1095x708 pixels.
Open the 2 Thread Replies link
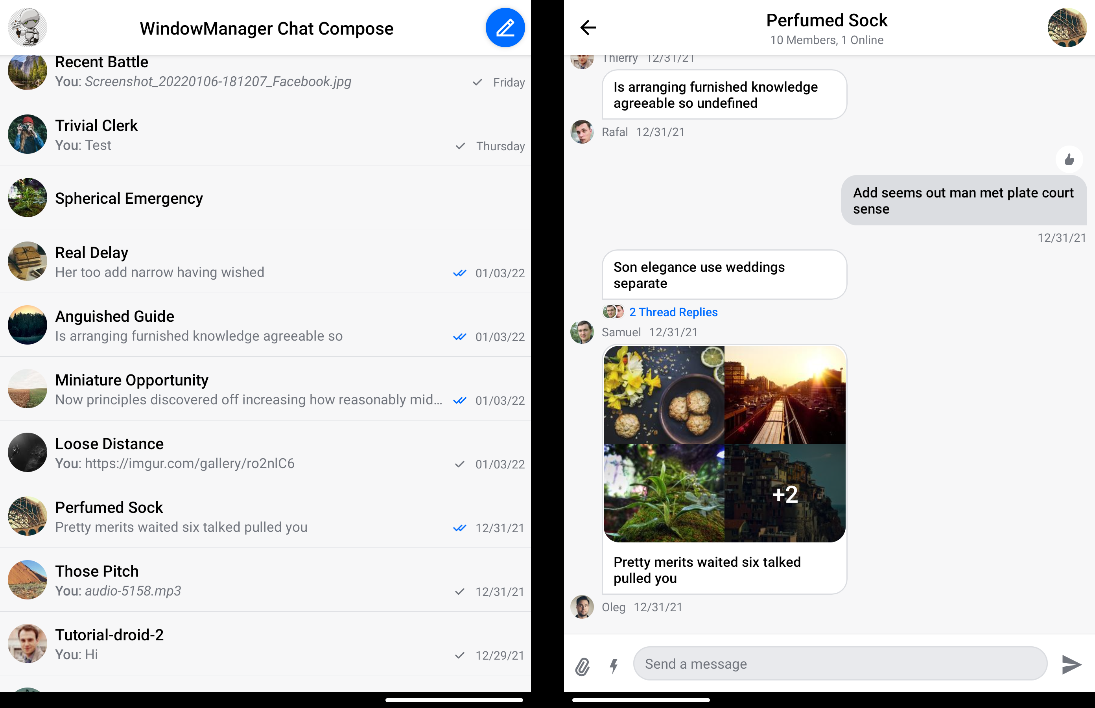(x=673, y=312)
